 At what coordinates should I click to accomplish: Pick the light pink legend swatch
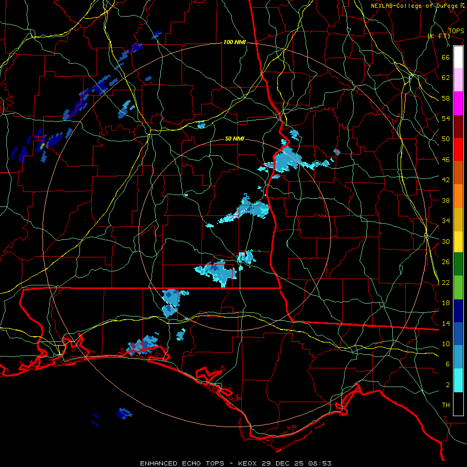click(x=458, y=80)
